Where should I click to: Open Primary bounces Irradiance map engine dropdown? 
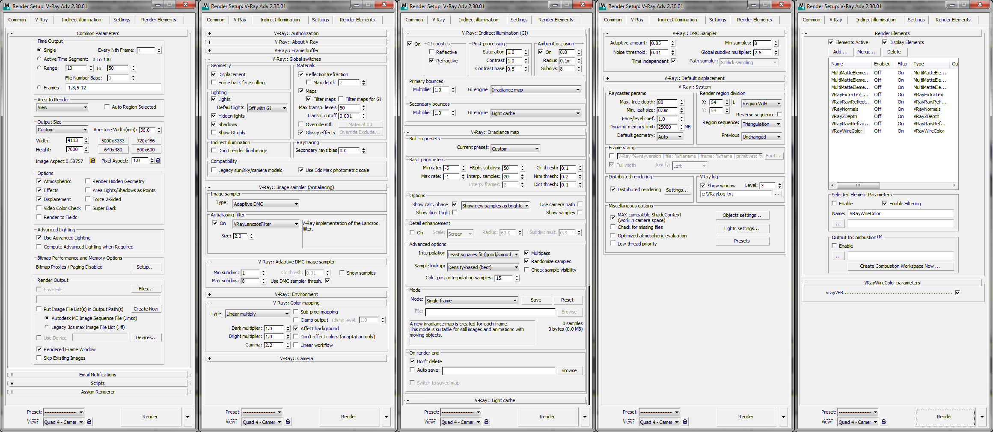point(536,90)
